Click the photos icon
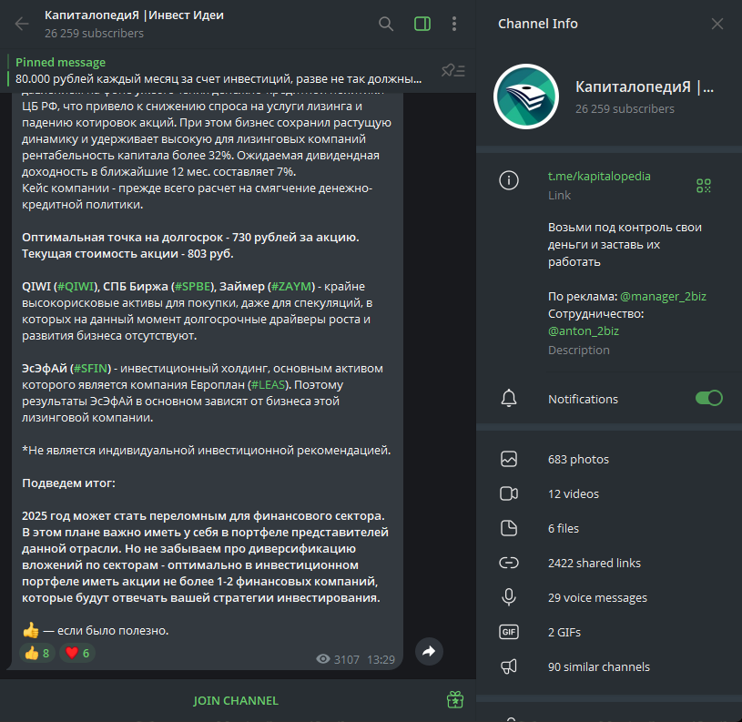The height and width of the screenshot is (722, 742). [x=509, y=459]
